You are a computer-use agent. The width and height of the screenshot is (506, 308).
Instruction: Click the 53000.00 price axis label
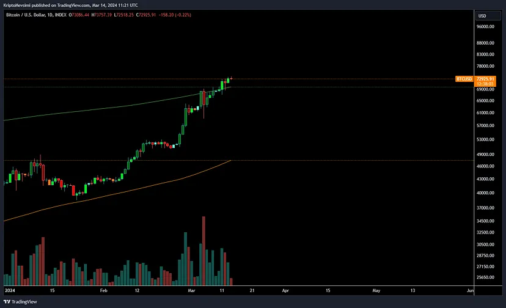pos(485,139)
